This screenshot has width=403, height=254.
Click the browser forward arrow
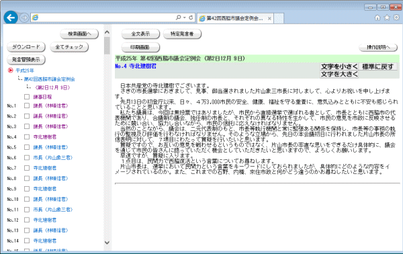pos(24,17)
